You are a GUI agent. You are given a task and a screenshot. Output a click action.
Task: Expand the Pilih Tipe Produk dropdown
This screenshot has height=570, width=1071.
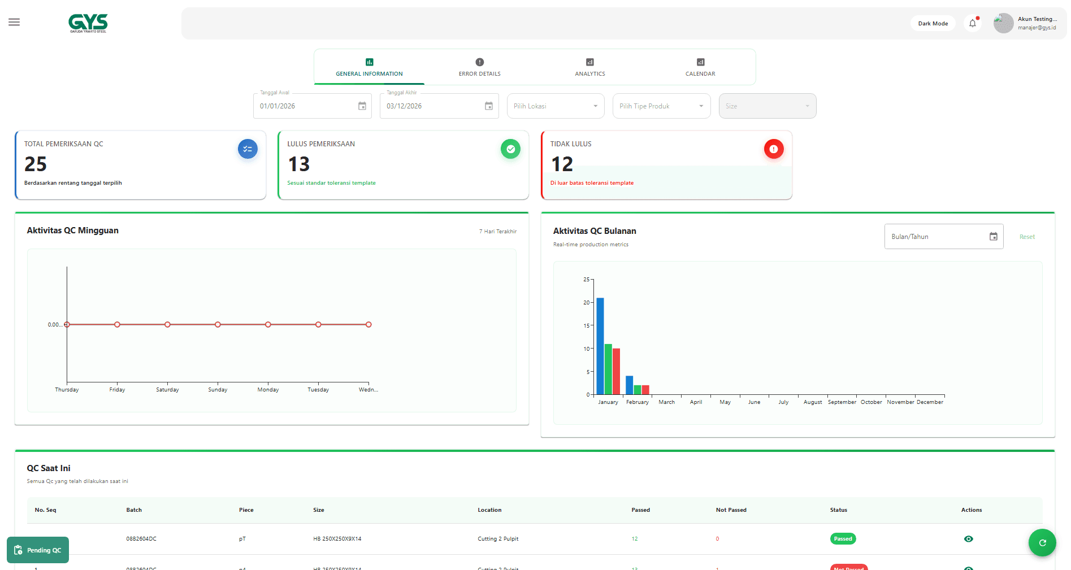pos(661,106)
